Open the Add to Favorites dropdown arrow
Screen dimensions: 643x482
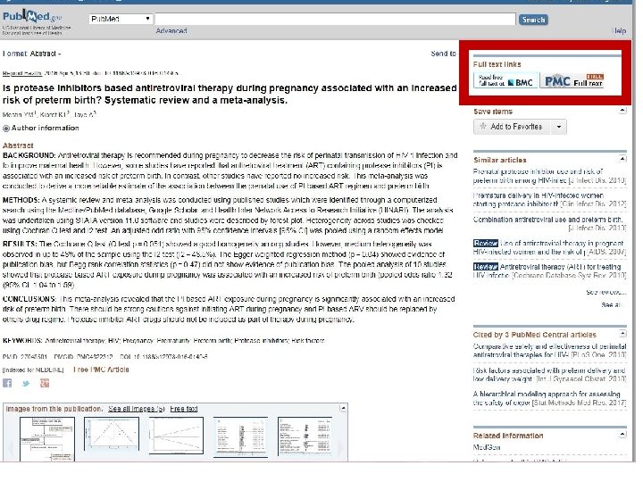tap(559, 127)
